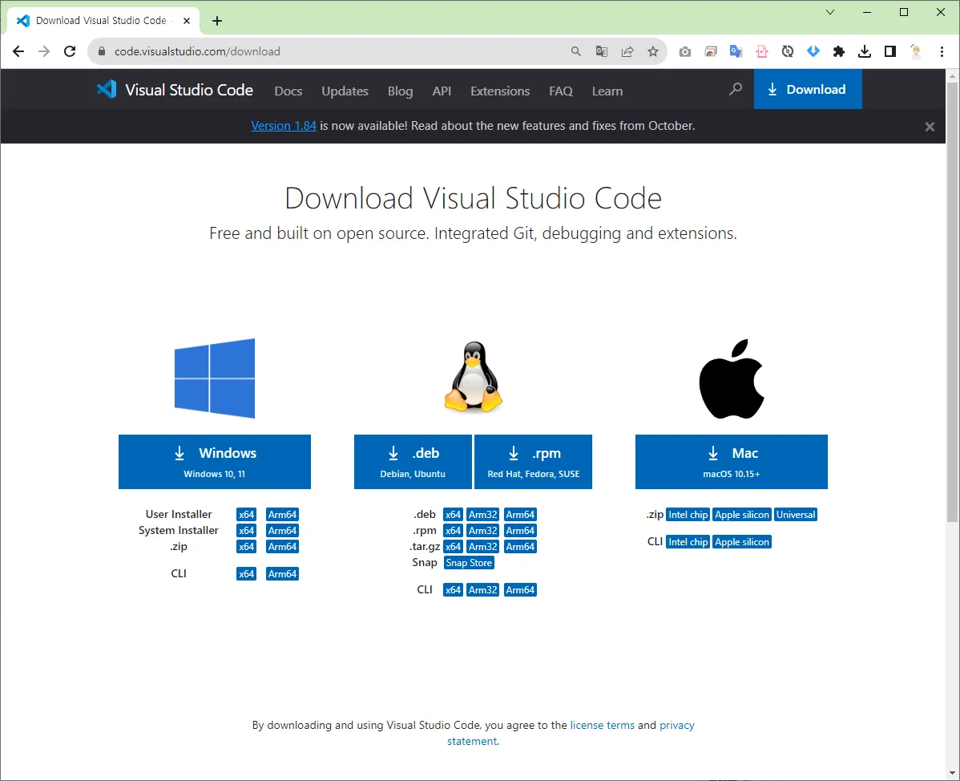Open Extensions in the navigation bar

click(x=500, y=91)
